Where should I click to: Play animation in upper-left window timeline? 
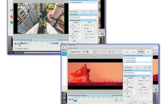[x=15, y=44]
